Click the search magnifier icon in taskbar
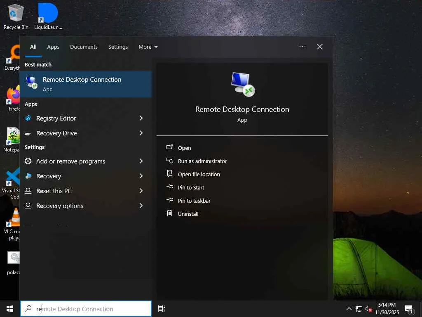The width and height of the screenshot is (422, 317). [28, 309]
